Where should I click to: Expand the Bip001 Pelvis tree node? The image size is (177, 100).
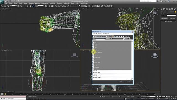93,72
